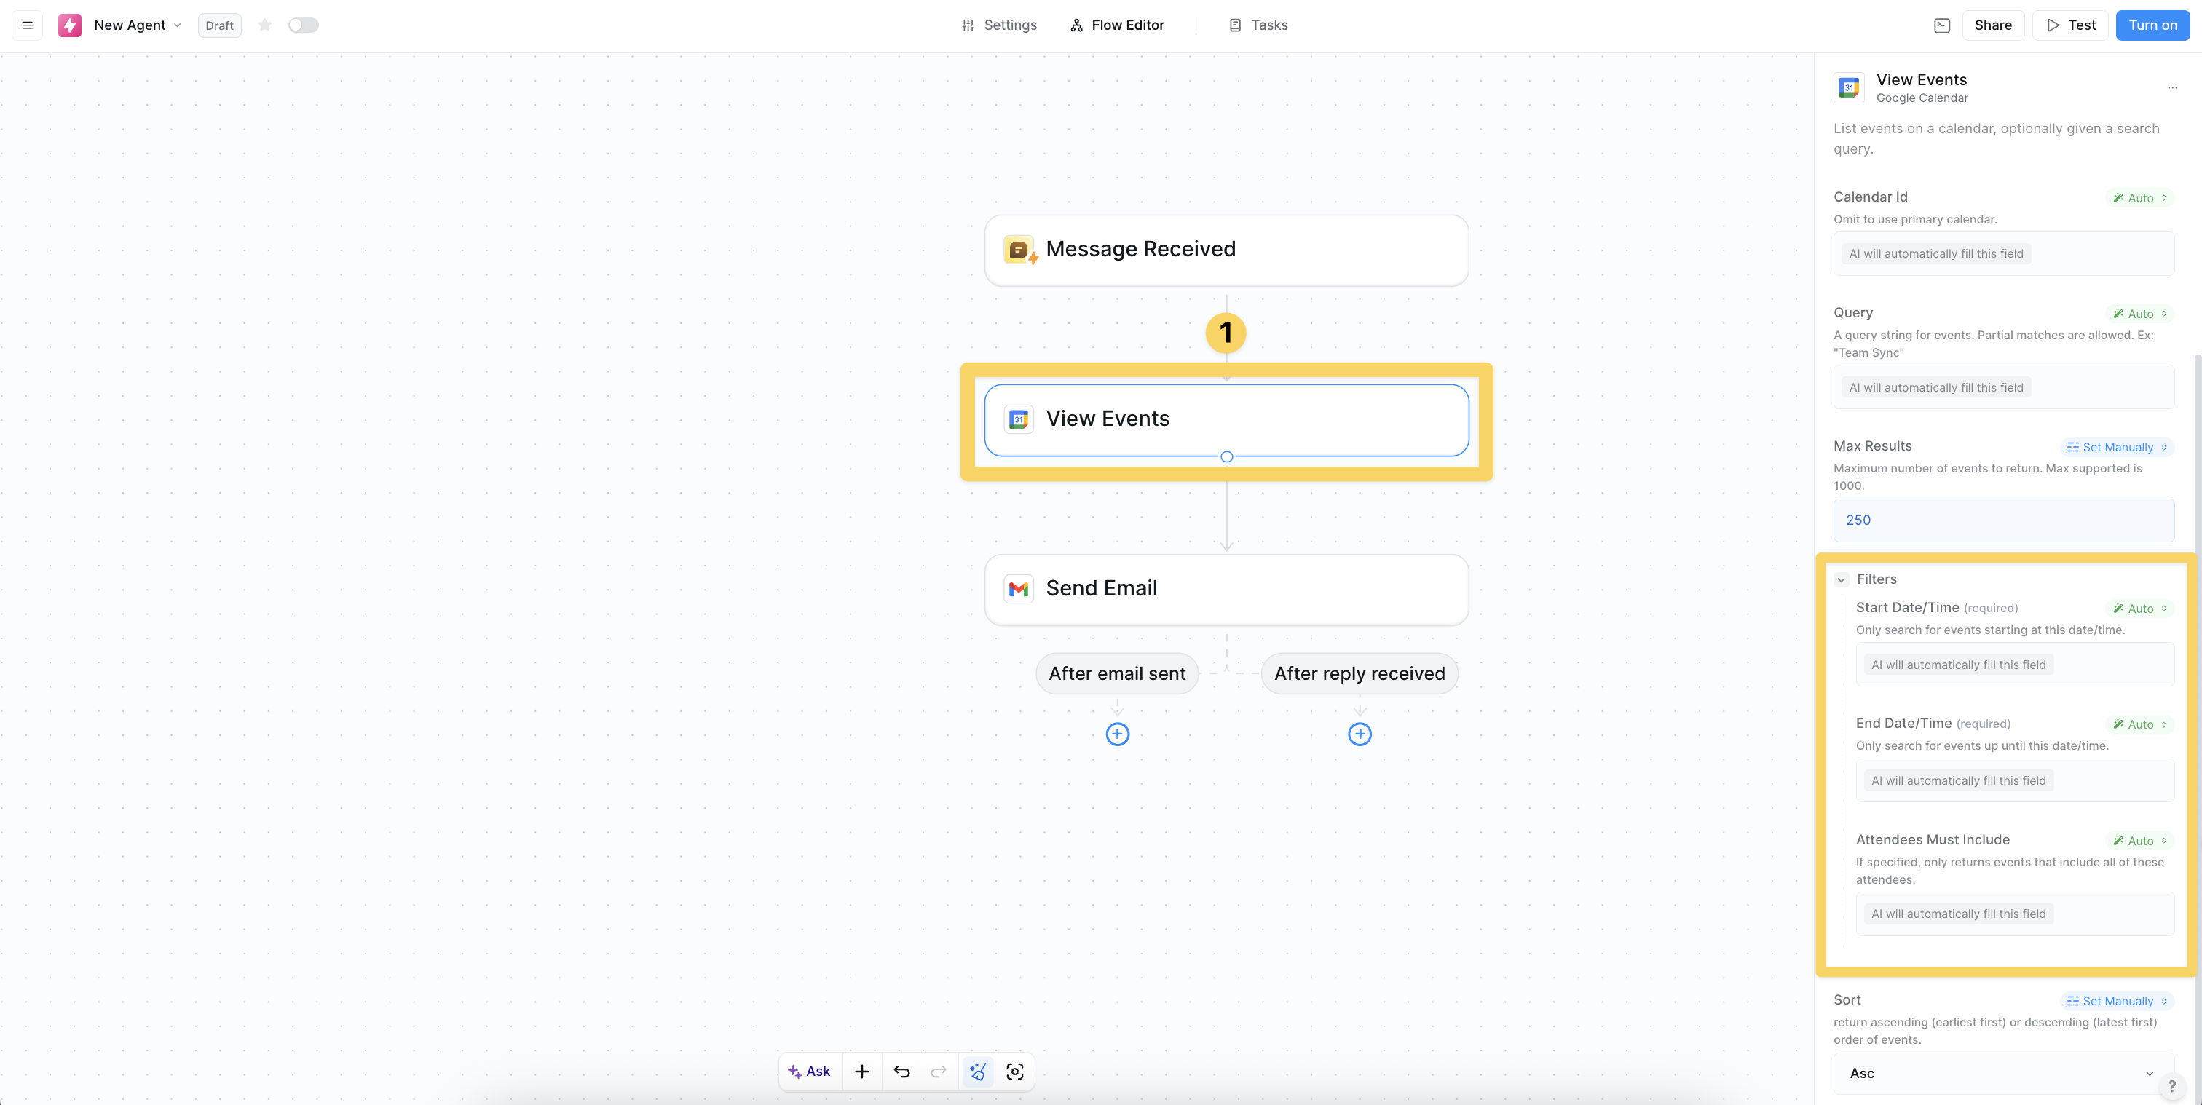Toggle the agent on/off switch
2202x1105 pixels.
303,25
